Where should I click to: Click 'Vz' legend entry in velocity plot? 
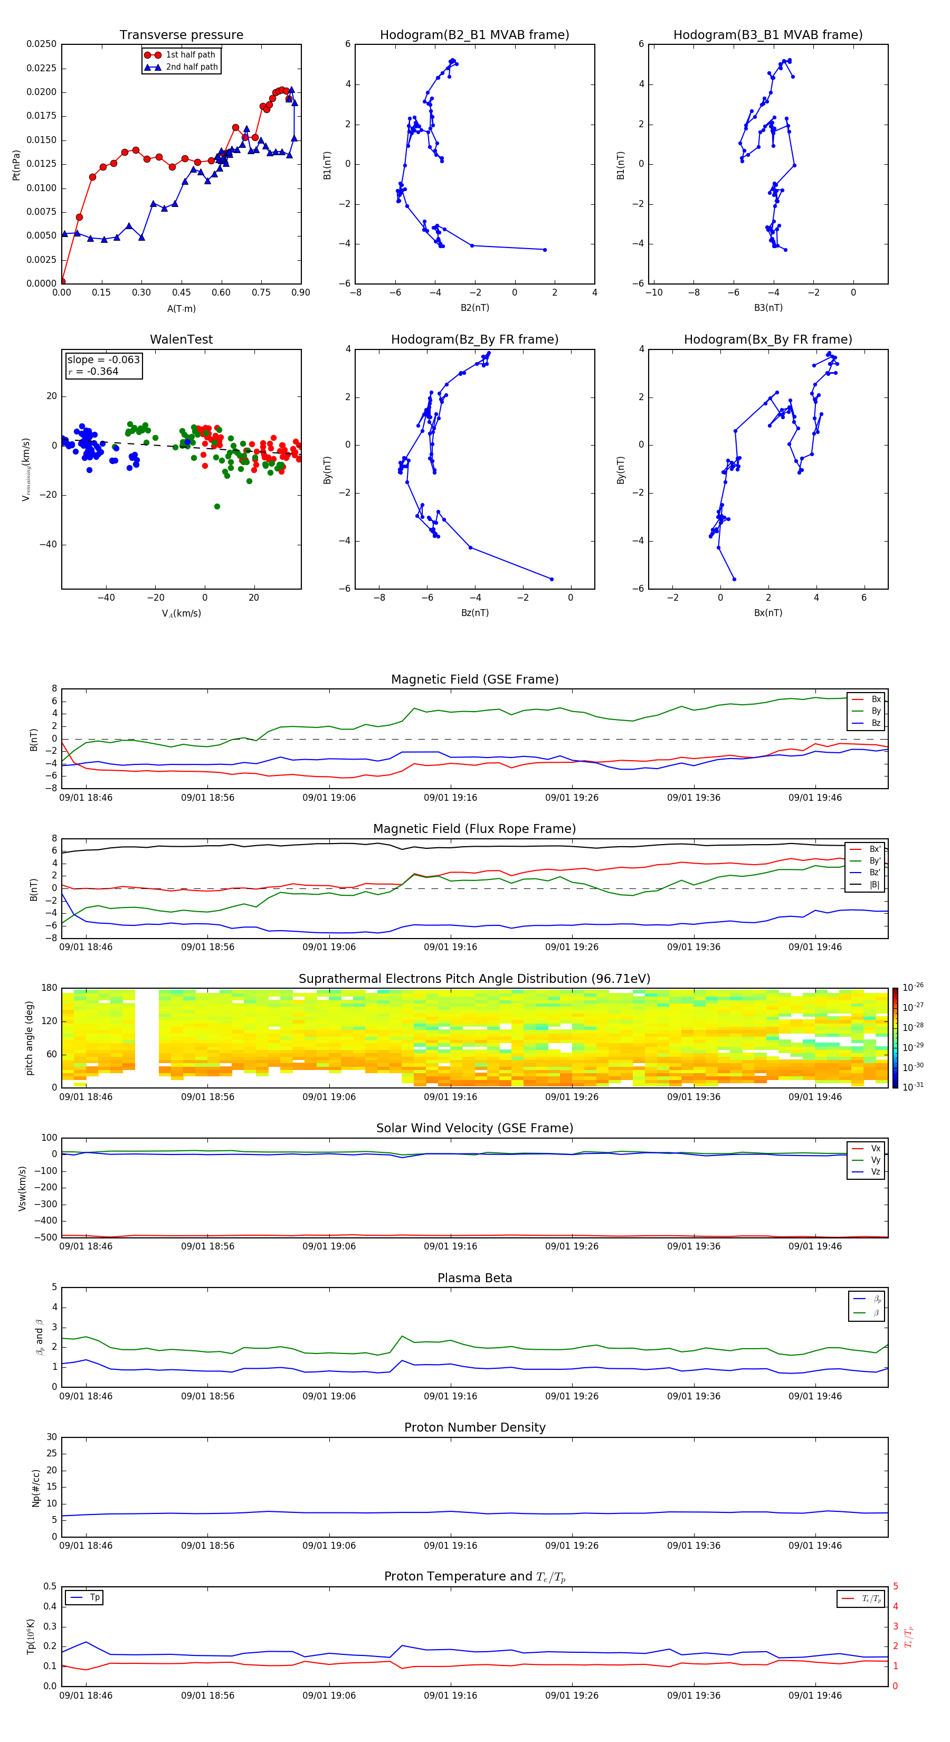[x=866, y=1172]
